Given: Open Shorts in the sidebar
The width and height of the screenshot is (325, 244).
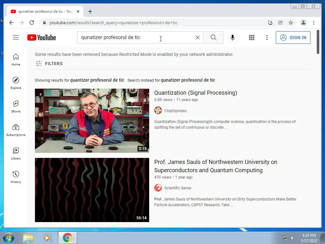Looking at the screenshot, I should (x=16, y=107).
